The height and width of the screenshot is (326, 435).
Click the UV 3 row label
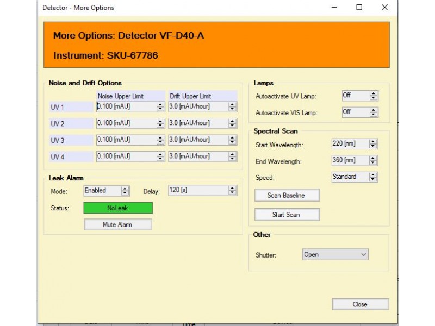point(71,140)
